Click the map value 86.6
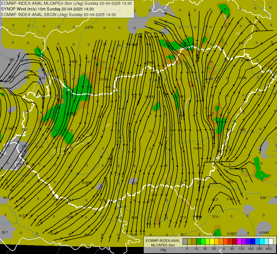Image resolution: width=277 pixels, height=254 pixels. tap(6, 198)
